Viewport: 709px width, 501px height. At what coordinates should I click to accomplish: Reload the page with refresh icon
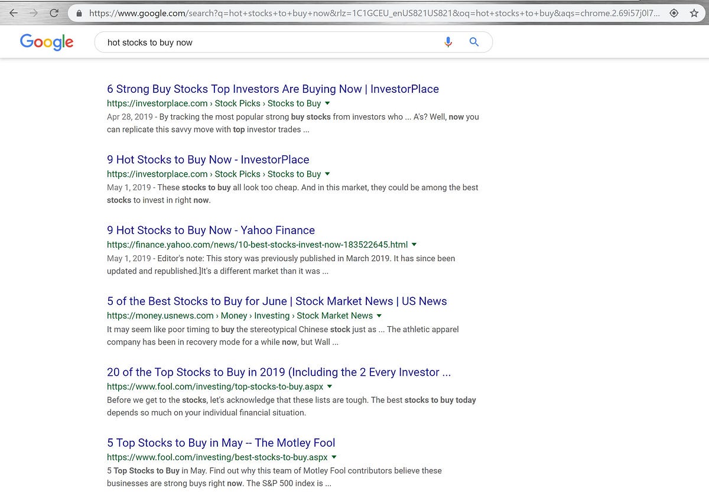pyautogui.click(x=54, y=12)
